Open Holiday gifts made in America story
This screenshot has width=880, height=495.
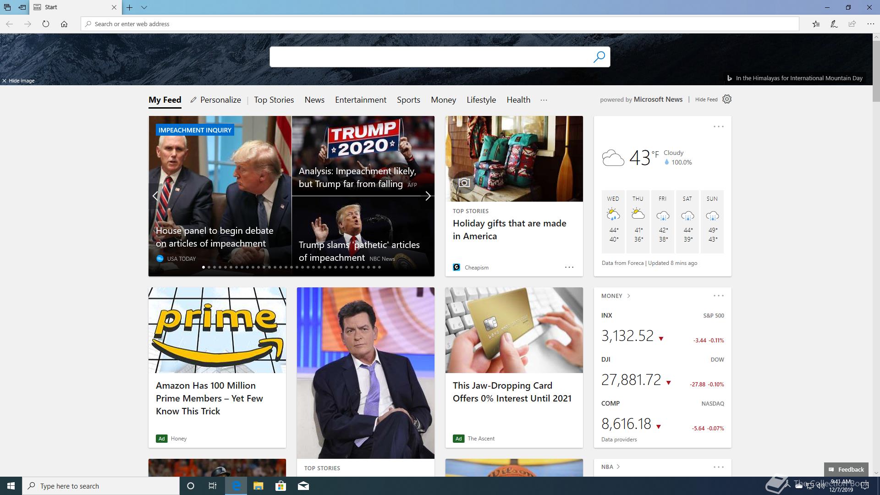tap(514, 196)
